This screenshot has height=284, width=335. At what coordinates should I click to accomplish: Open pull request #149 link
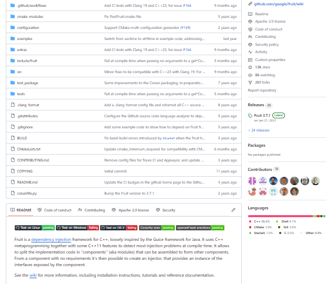pyautogui.click(x=185, y=28)
